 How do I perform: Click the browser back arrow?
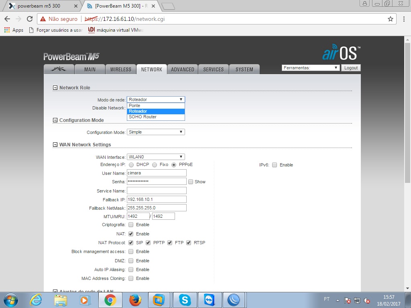[7, 19]
